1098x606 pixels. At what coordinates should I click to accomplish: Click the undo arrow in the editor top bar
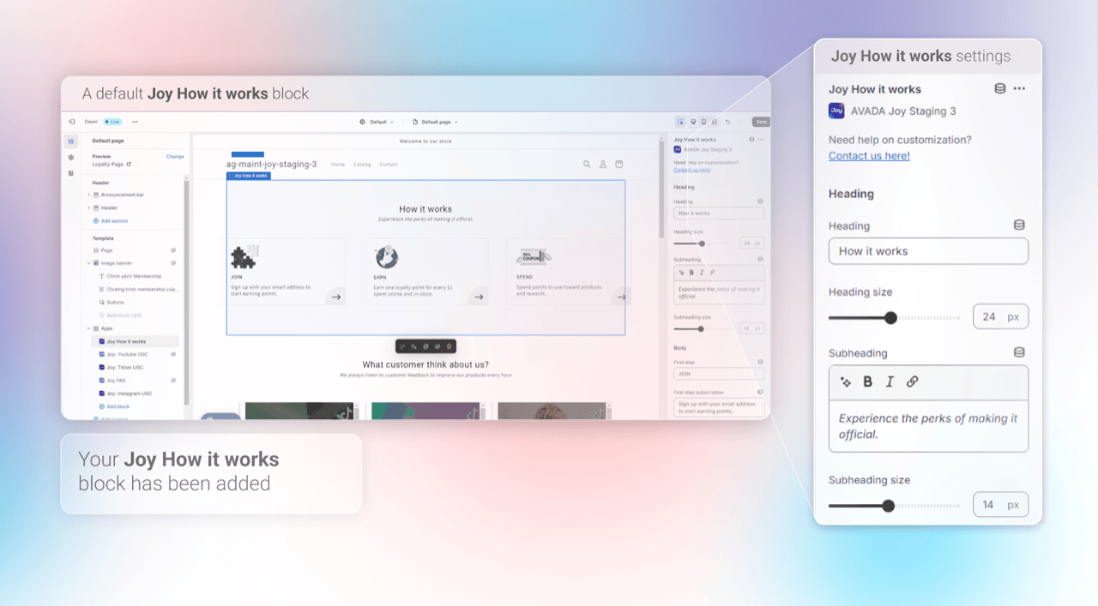click(727, 122)
